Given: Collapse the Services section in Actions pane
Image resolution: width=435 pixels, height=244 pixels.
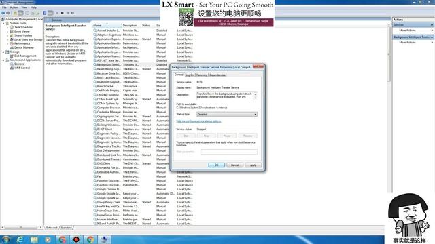Looking at the screenshot, I should (x=432, y=25).
